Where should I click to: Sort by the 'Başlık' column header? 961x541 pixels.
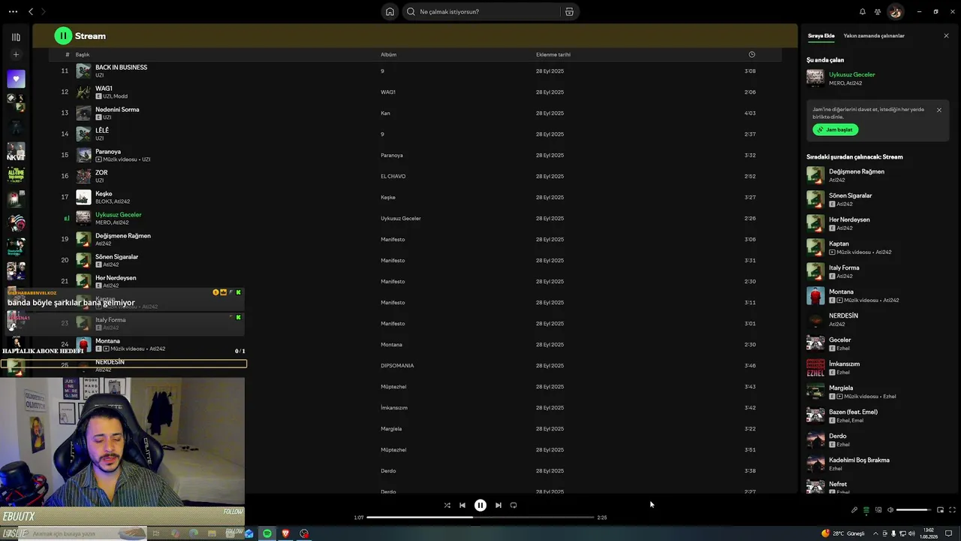point(83,54)
